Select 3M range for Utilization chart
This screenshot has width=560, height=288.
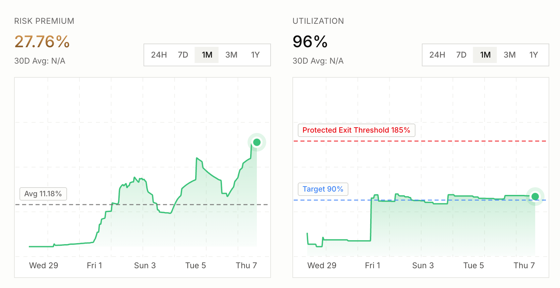click(x=510, y=55)
